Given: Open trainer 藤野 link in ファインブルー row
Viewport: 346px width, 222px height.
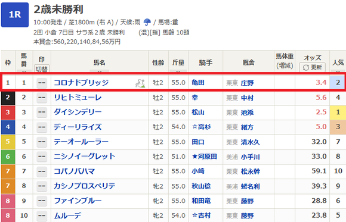Looking at the screenshot, I should [247, 201].
